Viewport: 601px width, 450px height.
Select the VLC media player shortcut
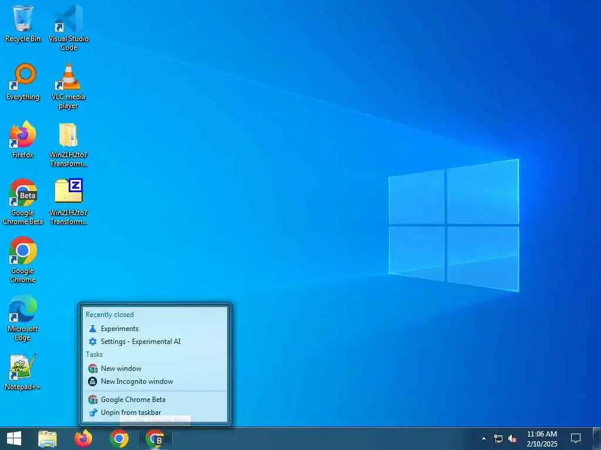(x=69, y=86)
